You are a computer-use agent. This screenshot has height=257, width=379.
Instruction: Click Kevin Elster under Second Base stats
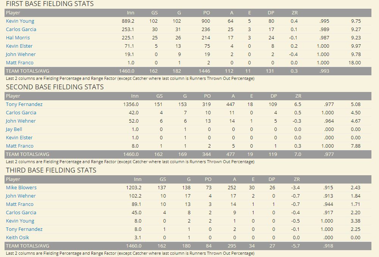coord(19,138)
